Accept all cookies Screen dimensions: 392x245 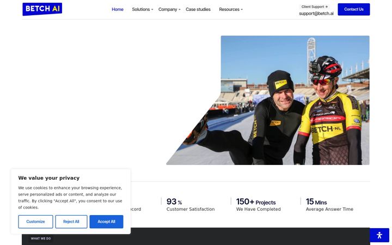coord(107,222)
